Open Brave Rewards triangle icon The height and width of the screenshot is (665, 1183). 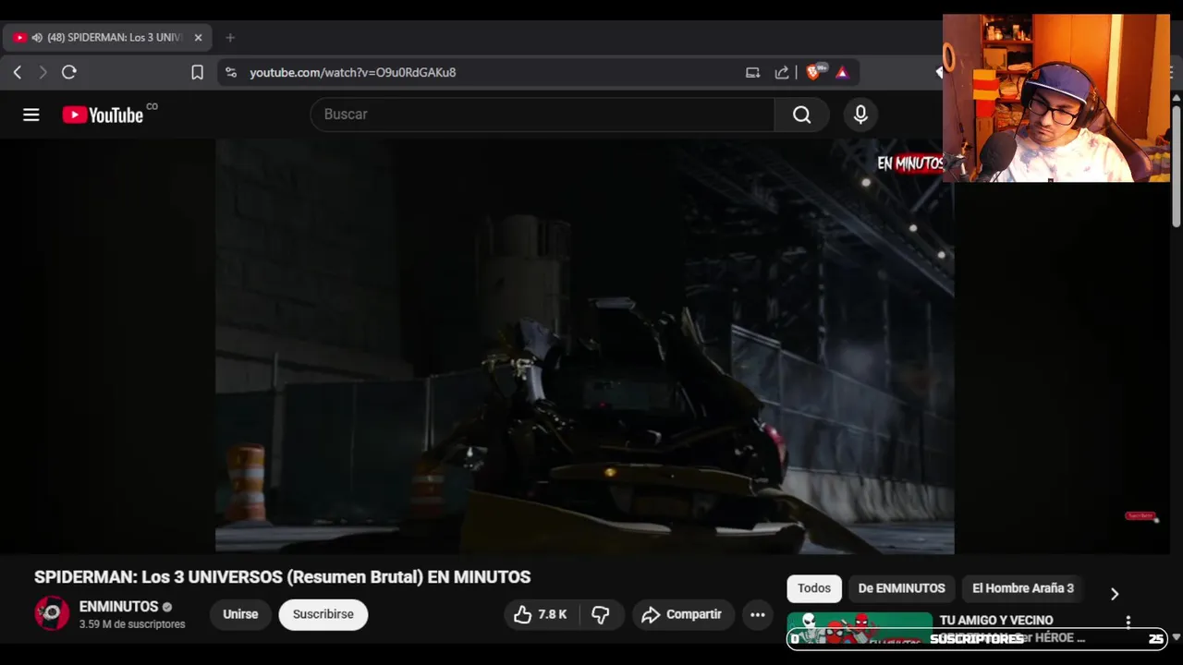point(842,72)
